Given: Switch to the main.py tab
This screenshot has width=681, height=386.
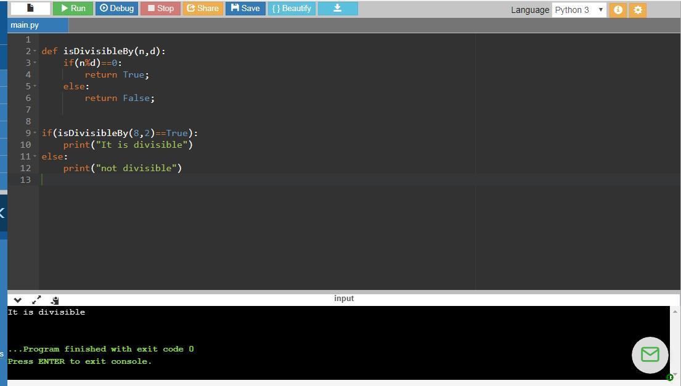Looking at the screenshot, I should pyautogui.click(x=25, y=25).
